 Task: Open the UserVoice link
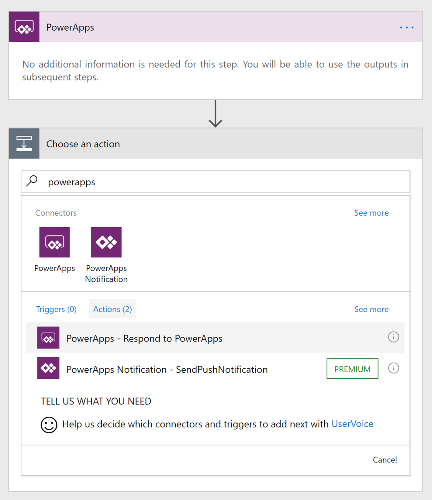[x=352, y=424]
